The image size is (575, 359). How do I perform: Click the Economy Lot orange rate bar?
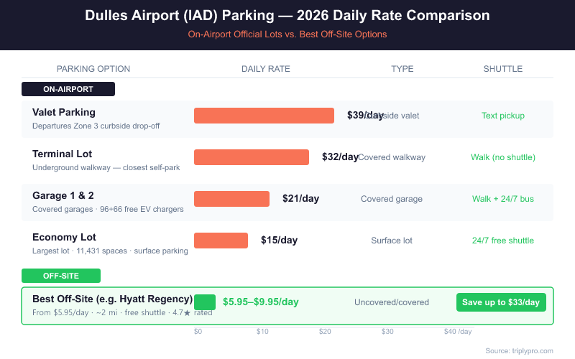pos(221,241)
